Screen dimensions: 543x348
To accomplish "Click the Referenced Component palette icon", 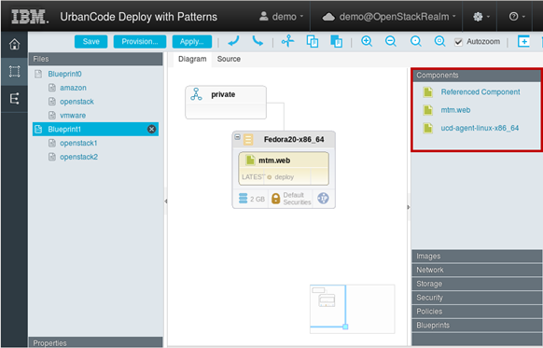I will 428,92.
